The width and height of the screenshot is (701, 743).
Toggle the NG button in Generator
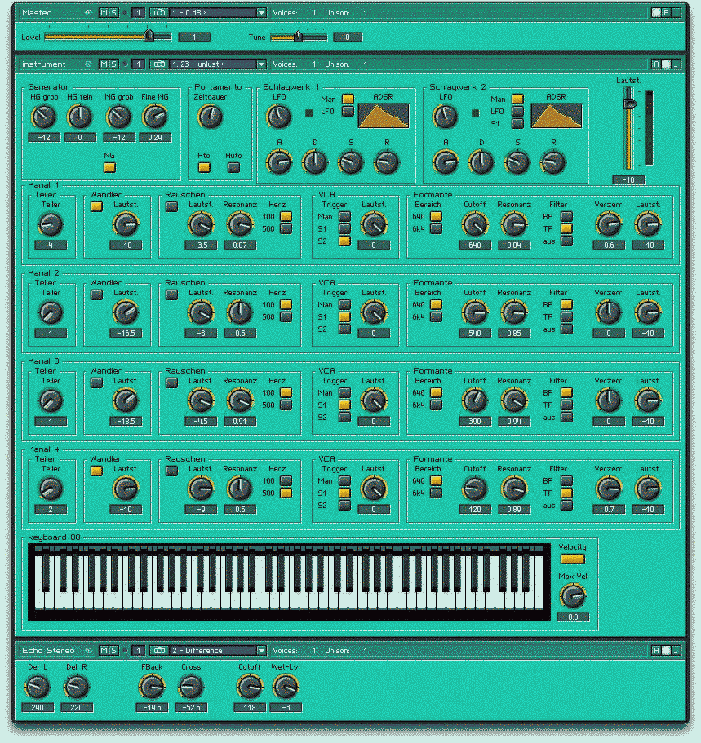click(109, 167)
